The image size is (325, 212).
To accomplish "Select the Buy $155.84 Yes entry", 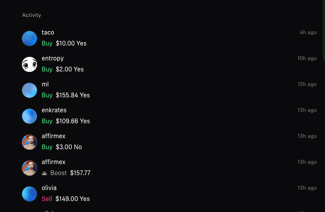I will point(66,95).
